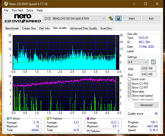165x136 pixels.
Task: Click the PI Errors maximum 16
Action: pyautogui.click(x=37, y=126)
